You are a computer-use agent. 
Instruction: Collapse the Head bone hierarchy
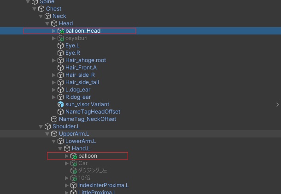point(47,23)
